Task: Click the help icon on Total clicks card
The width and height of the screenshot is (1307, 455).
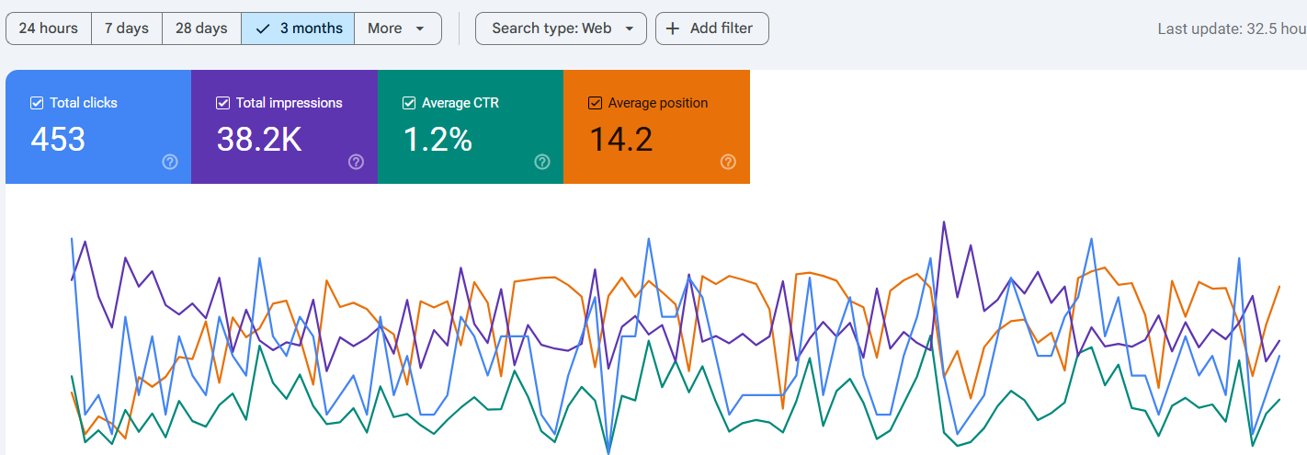Action: 170,162
